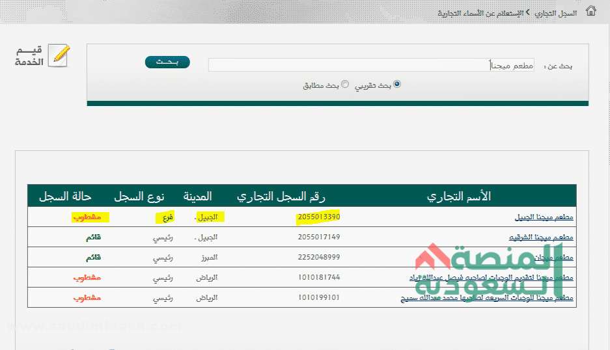Click the highlighted registration number 2055013390

pos(318,217)
